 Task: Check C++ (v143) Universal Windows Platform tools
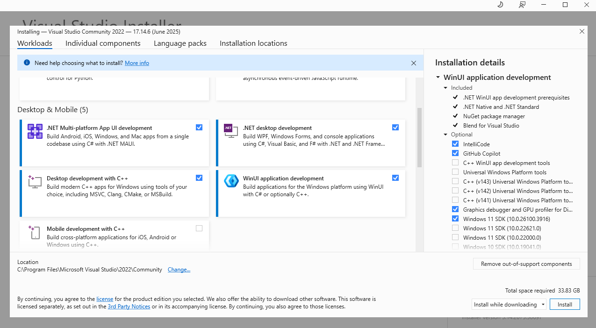(455, 181)
